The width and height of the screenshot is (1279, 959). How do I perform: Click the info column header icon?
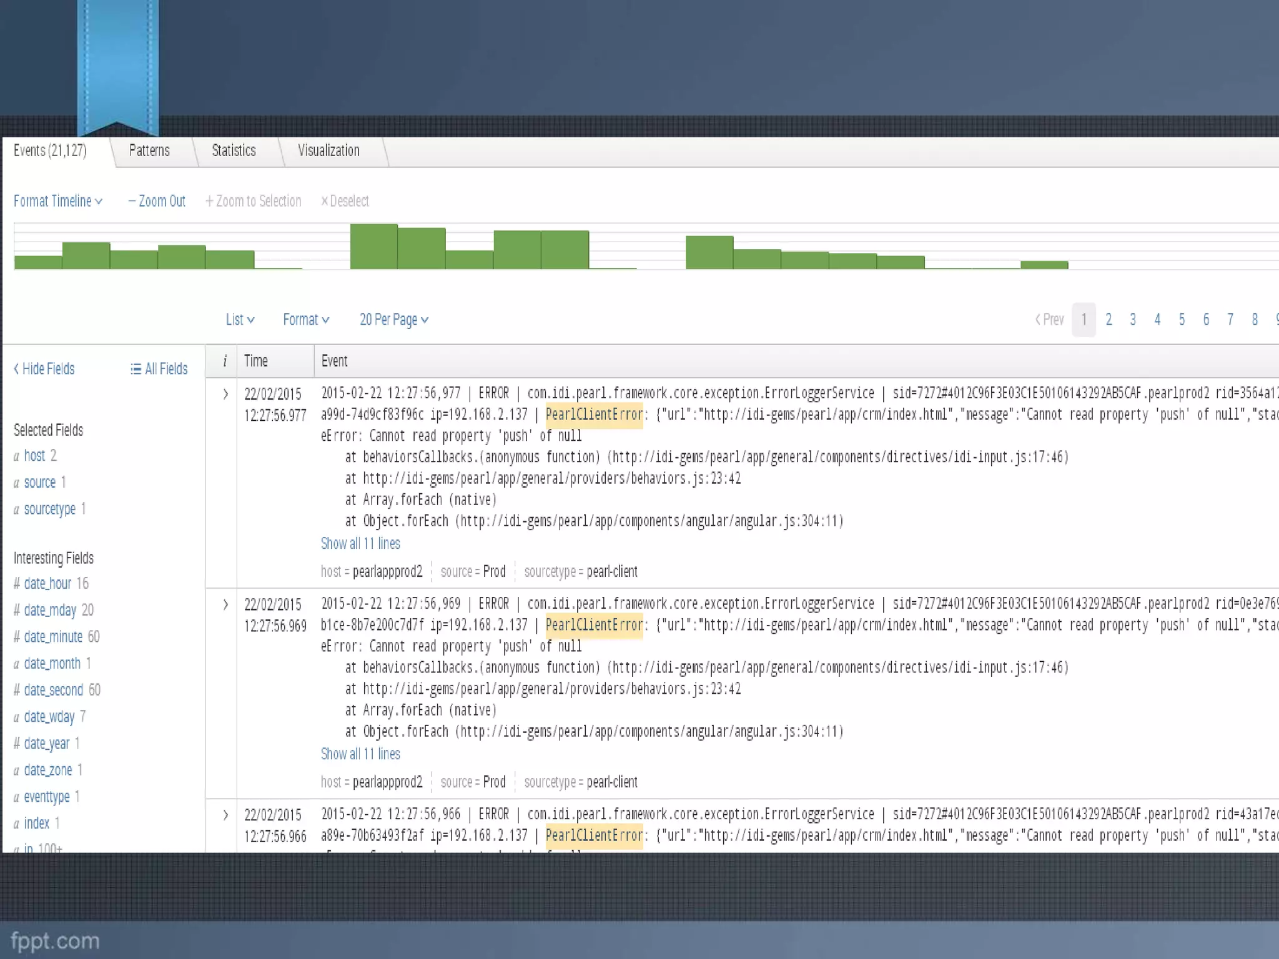[225, 361]
